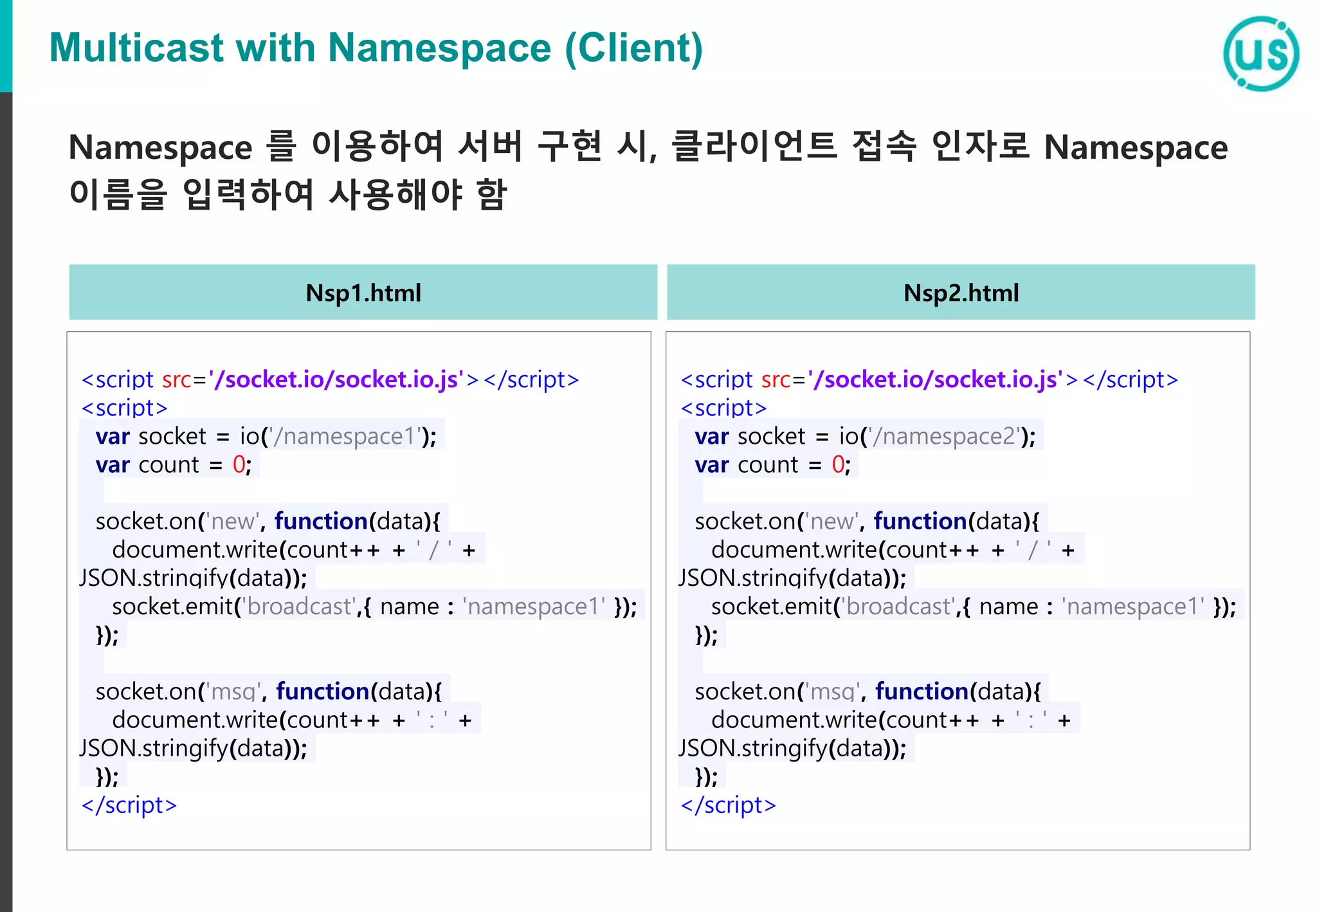
Task: Click socket.on('new' line in Nsp1 code
Action: coord(268,521)
